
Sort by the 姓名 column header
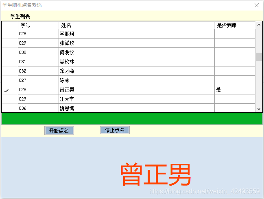(x=137, y=25)
